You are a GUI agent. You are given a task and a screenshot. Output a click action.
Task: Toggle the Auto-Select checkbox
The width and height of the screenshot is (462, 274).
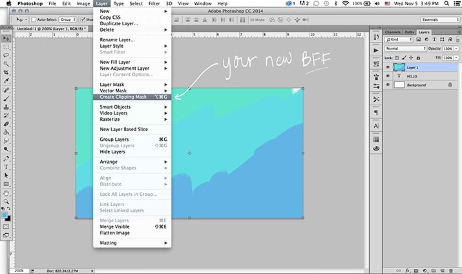point(34,20)
